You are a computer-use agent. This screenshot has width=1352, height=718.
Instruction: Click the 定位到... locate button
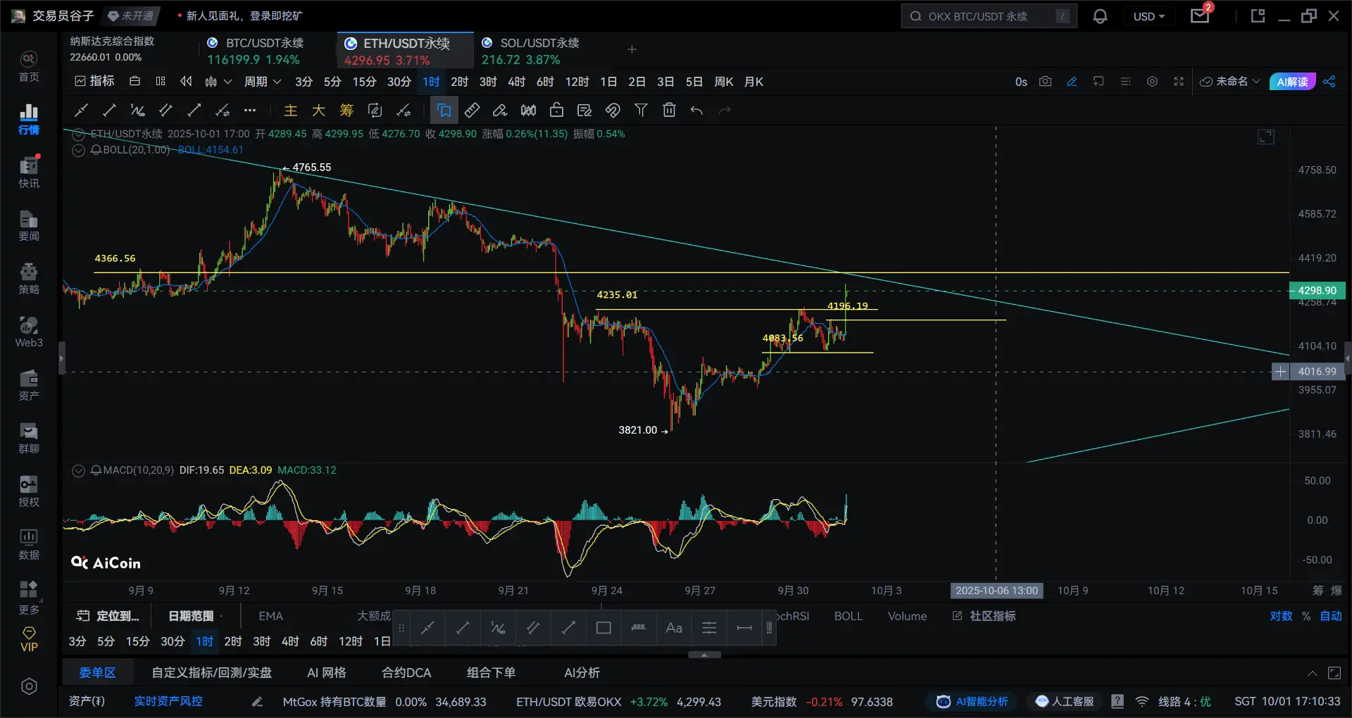click(108, 616)
